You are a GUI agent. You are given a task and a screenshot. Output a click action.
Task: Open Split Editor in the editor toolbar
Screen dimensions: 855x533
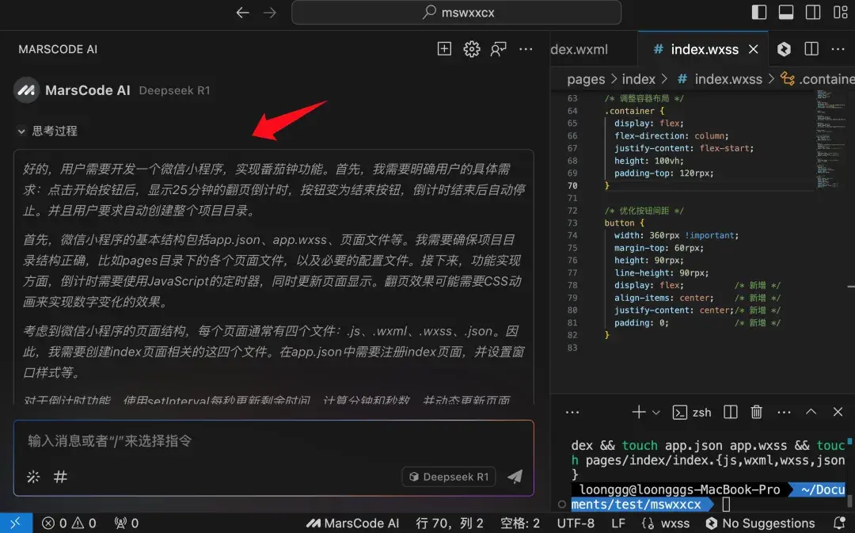tap(811, 49)
